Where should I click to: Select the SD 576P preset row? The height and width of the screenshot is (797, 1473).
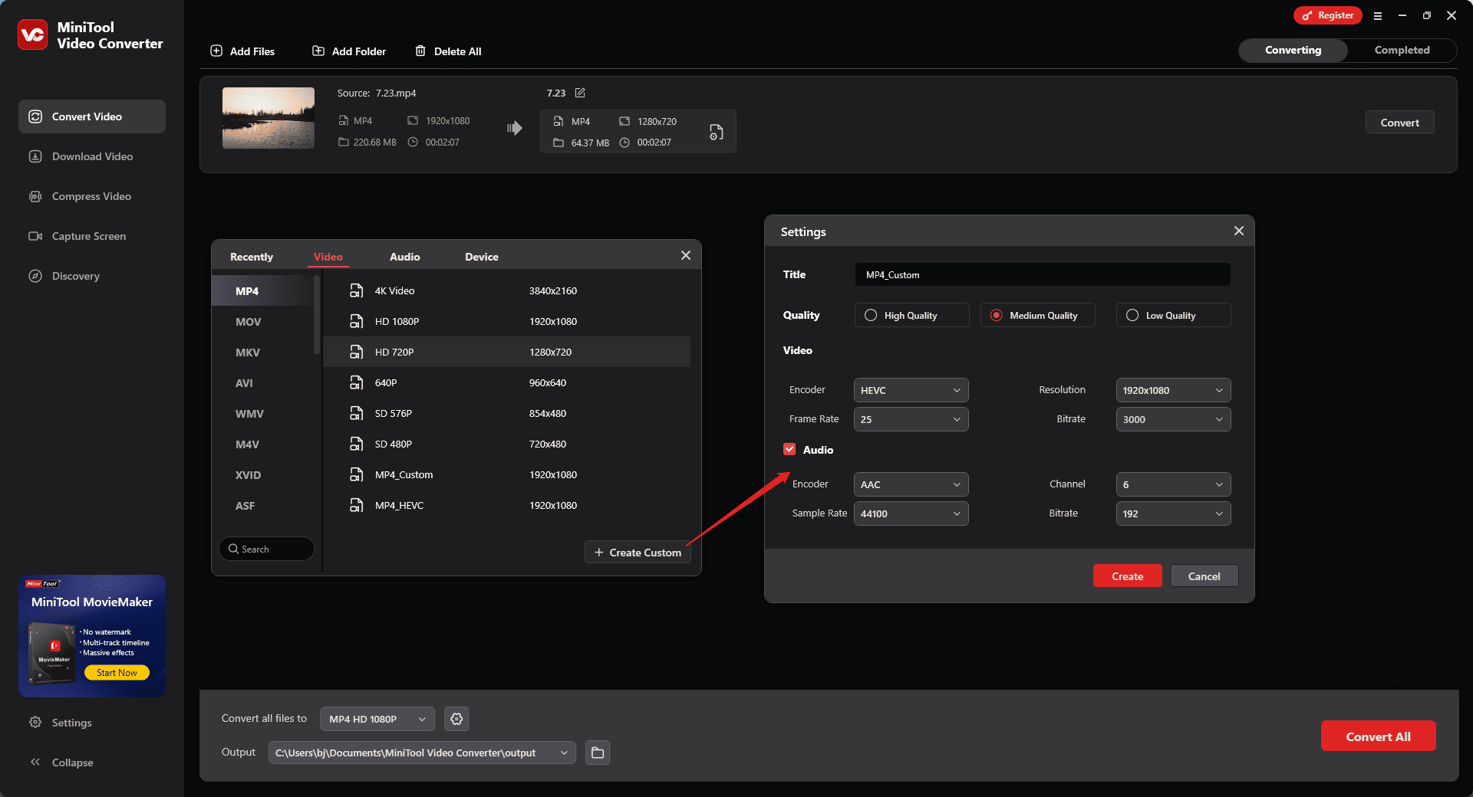coord(506,413)
